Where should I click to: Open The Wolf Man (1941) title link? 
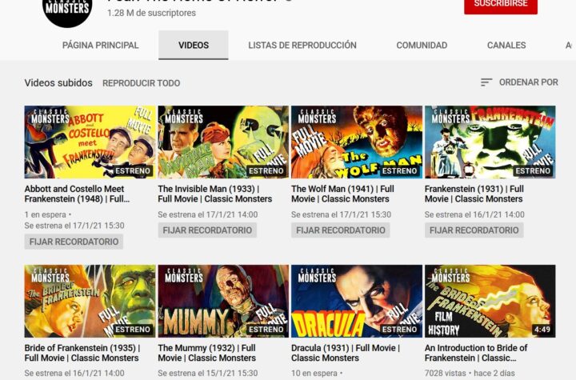coord(342,194)
